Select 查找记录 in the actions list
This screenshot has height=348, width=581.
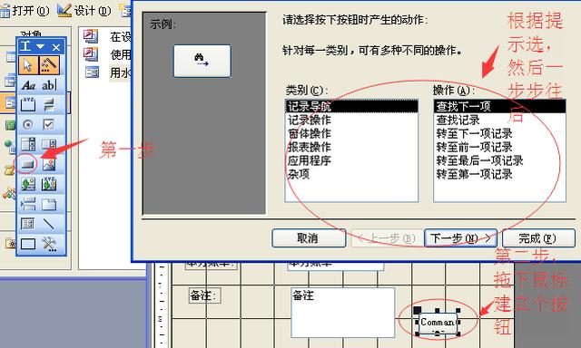[x=499, y=120]
